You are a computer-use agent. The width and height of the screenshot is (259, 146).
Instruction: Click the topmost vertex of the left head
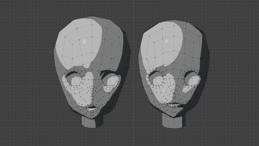(x=92, y=16)
